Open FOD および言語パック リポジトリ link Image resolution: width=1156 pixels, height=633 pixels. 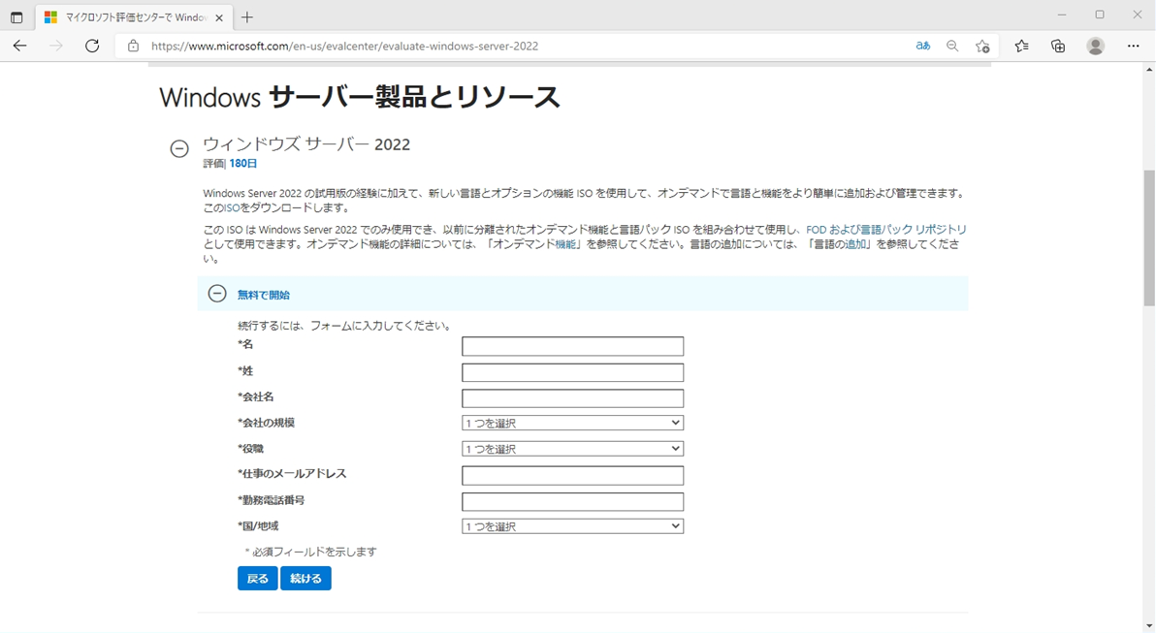point(886,230)
